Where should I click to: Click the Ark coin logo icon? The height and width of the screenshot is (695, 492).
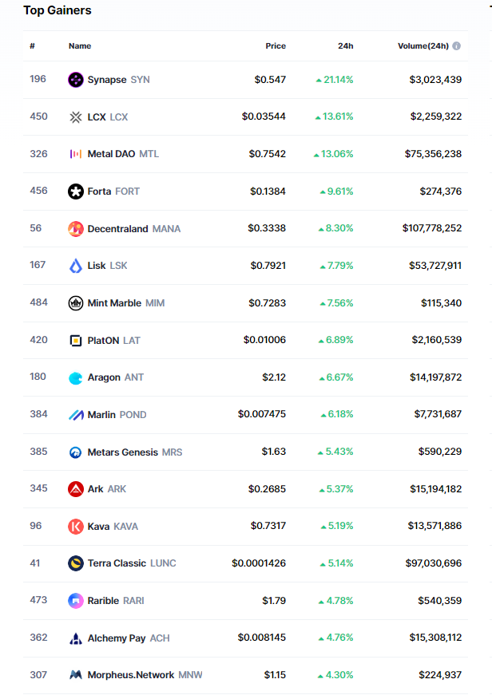pyautogui.click(x=76, y=489)
